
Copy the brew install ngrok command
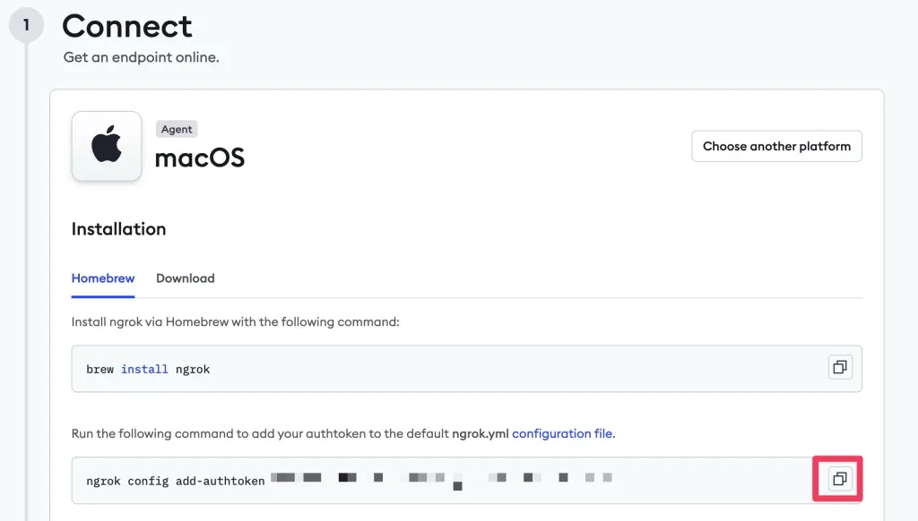coord(840,367)
